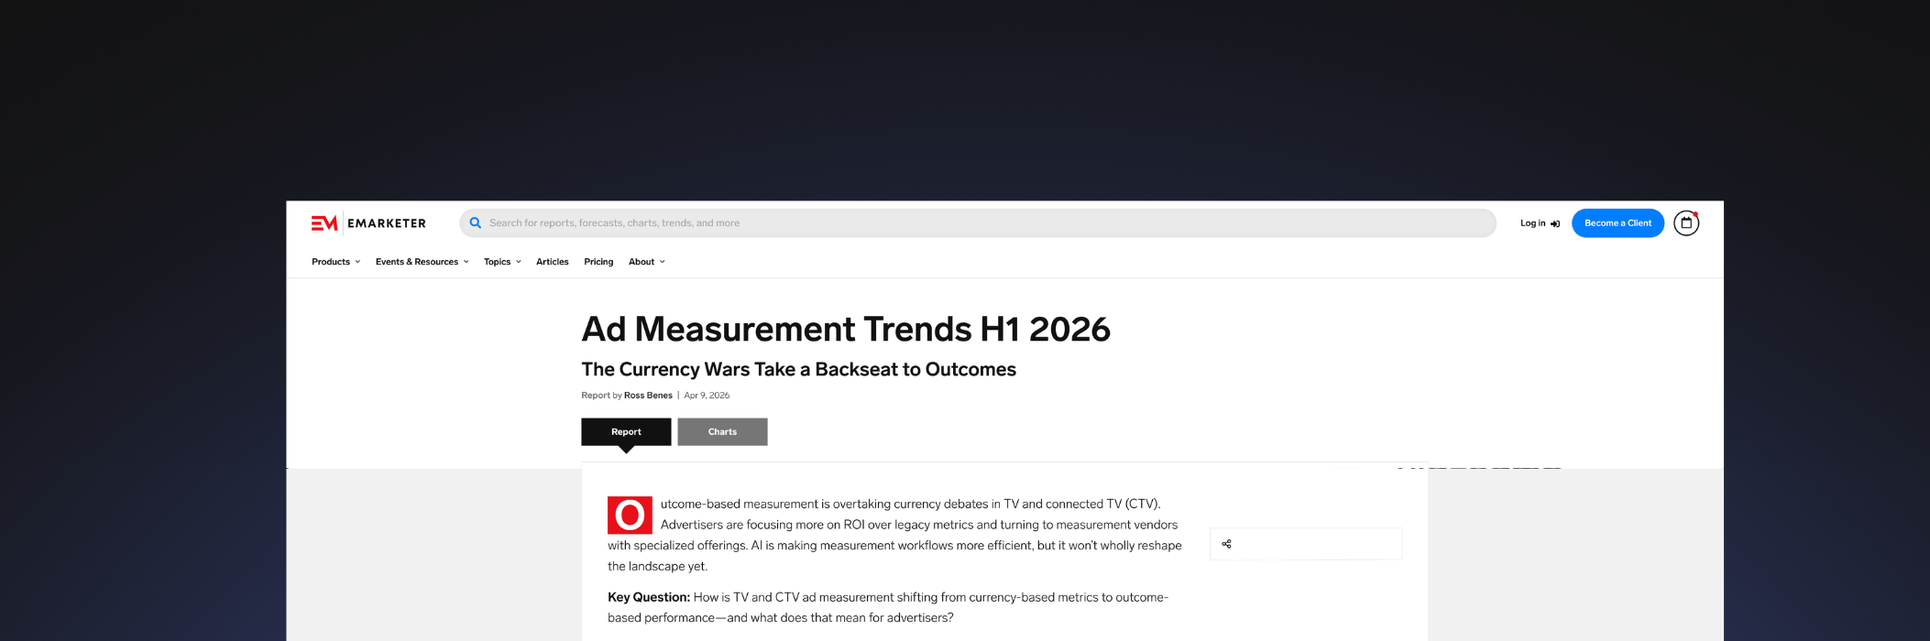Go to the Articles page
This screenshot has width=1930, height=641.
click(552, 262)
